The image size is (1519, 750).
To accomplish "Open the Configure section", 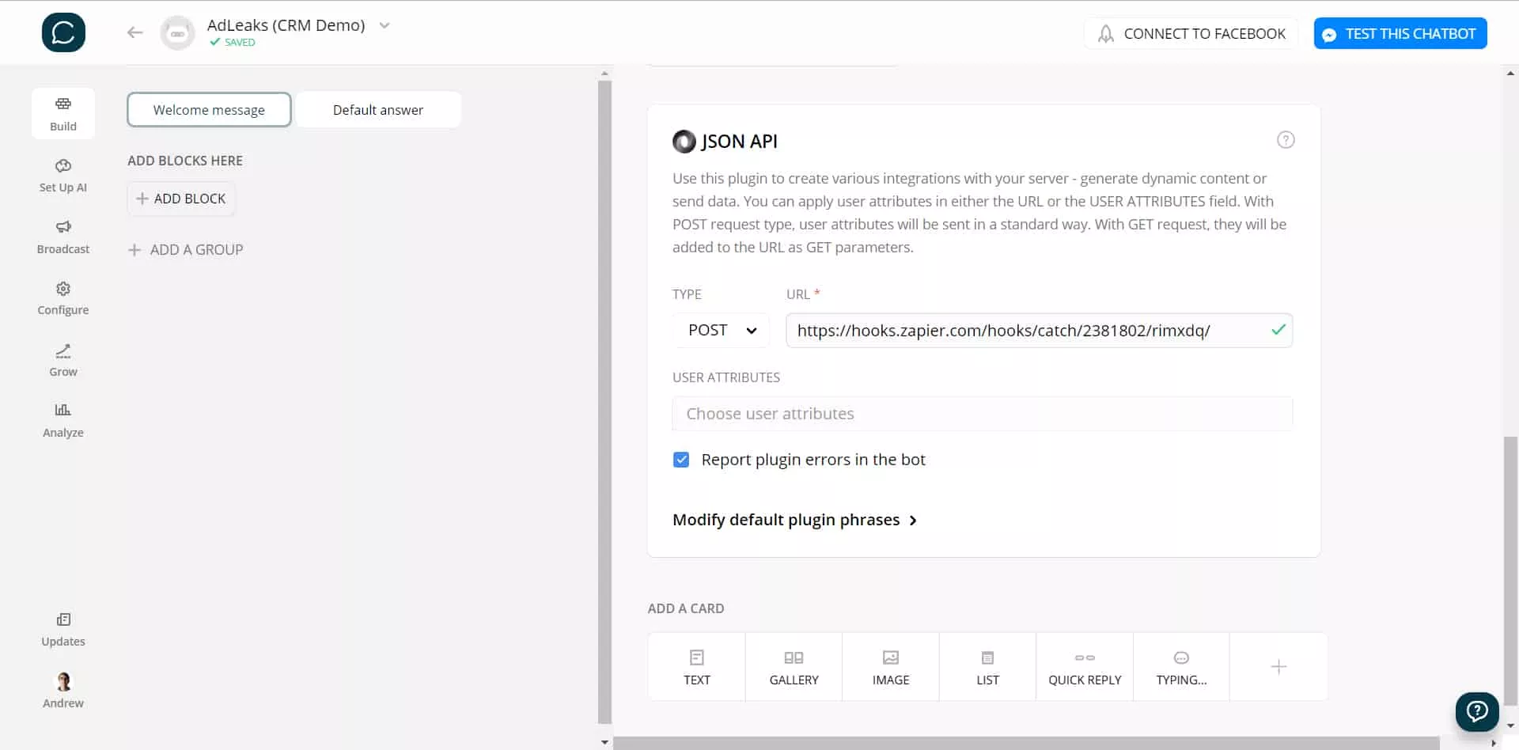I will point(63,297).
